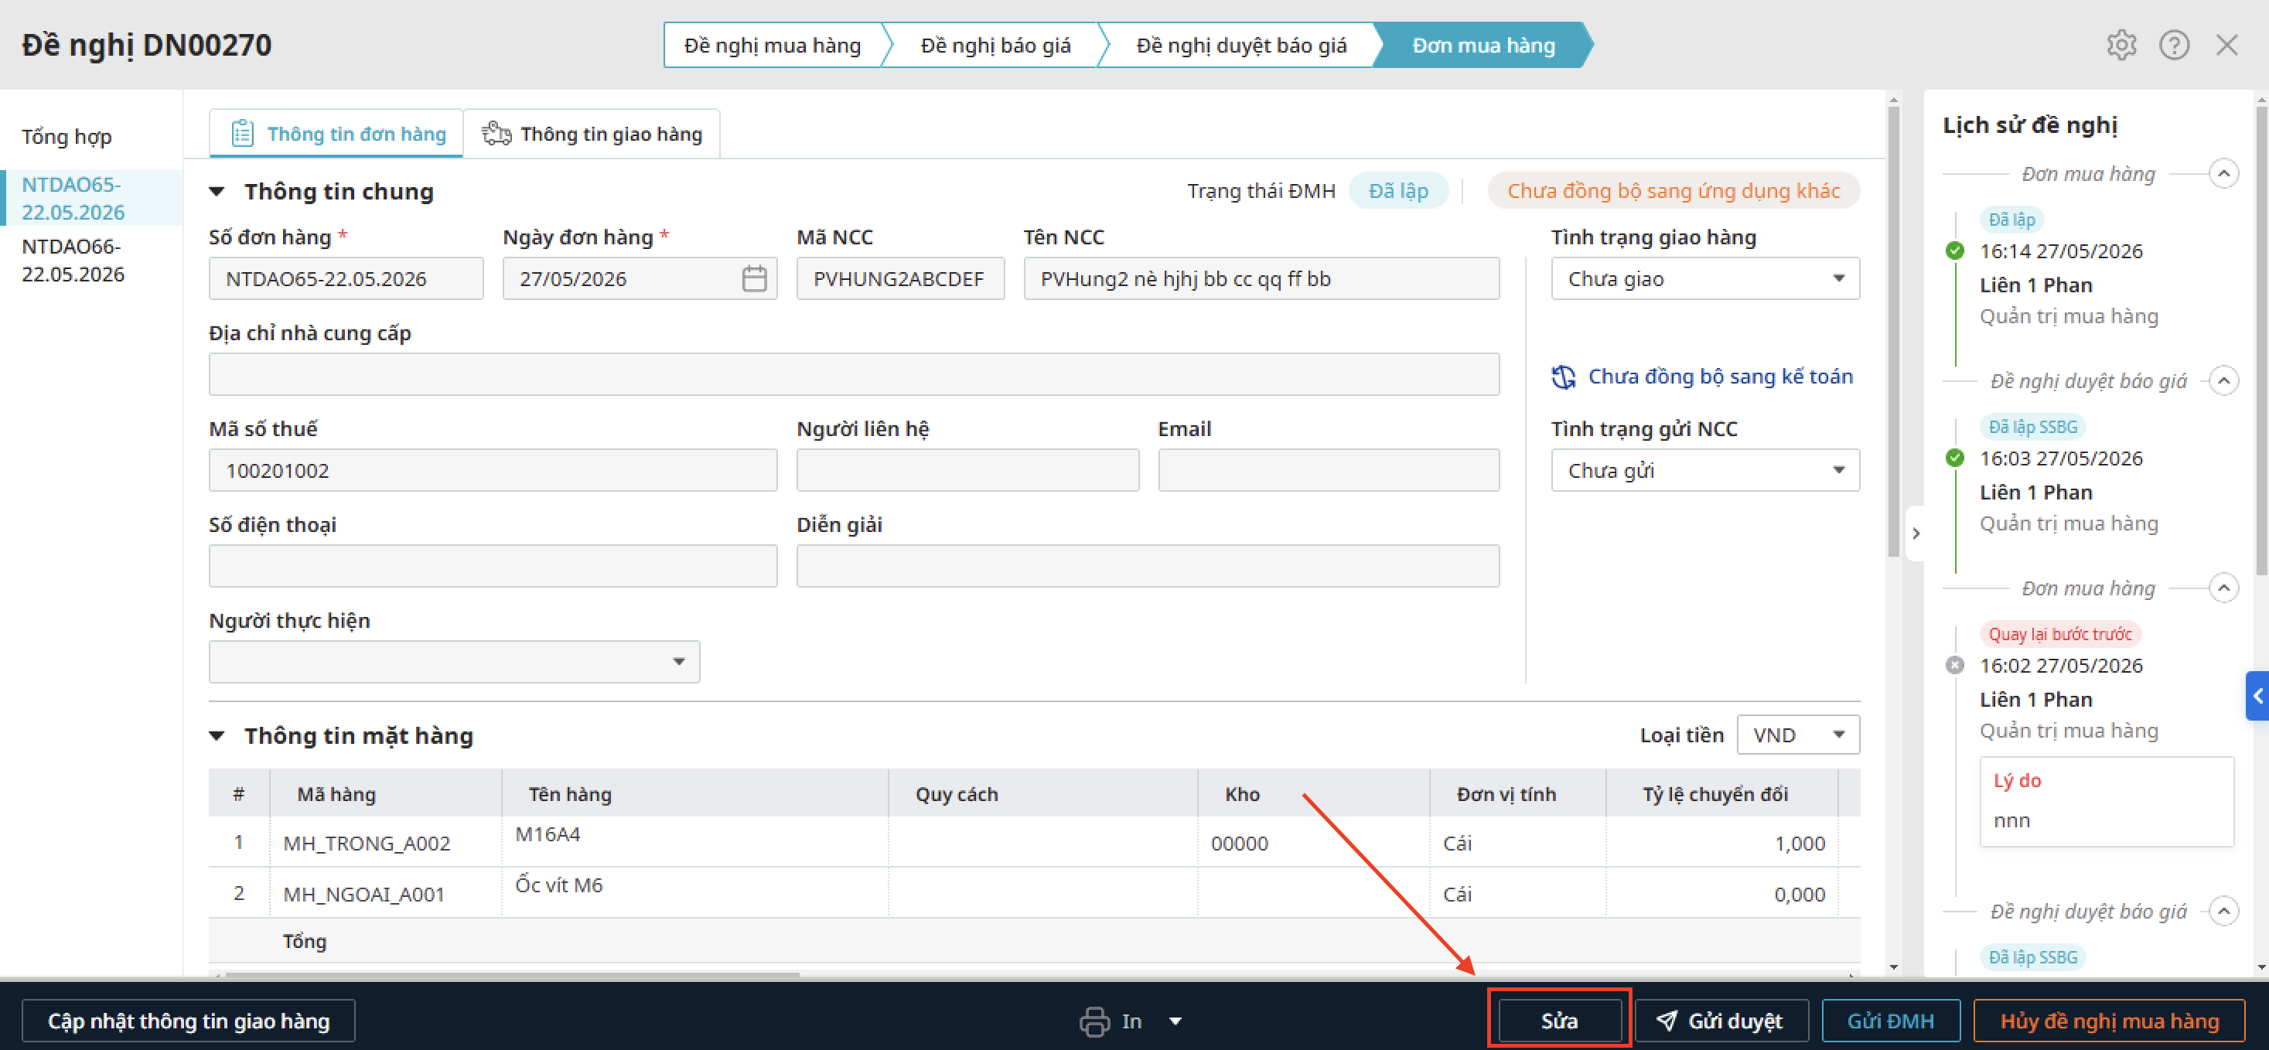This screenshot has width=2269, height=1050.
Task: Click the Email field
Action: click(x=1329, y=470)
